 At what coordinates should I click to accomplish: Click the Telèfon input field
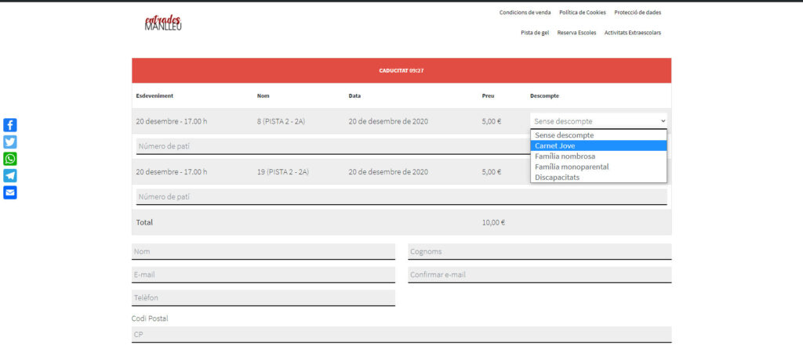[x=263, y=298]
